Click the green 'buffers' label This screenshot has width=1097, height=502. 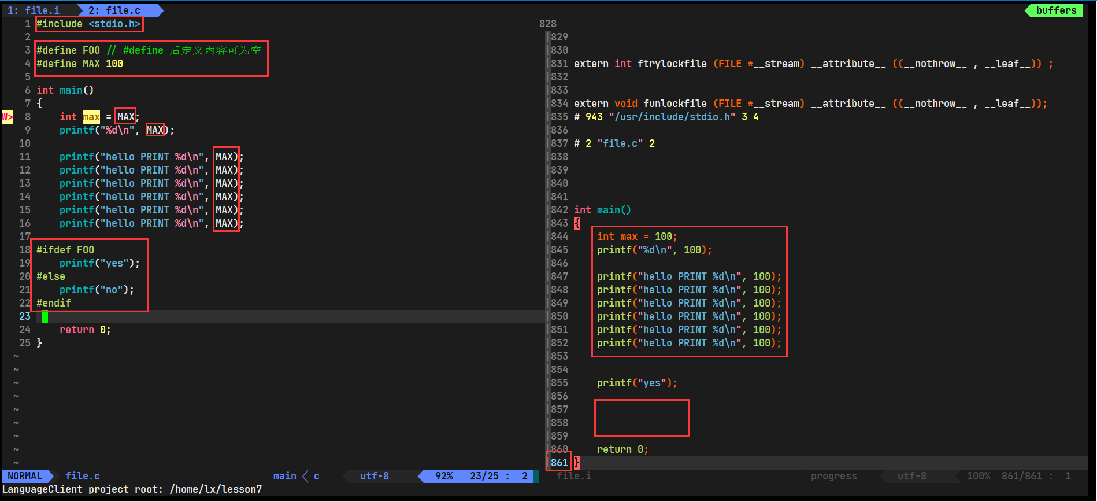(1056, 10)
